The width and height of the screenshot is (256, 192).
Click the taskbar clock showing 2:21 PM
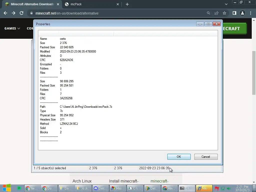coord(242,188)
